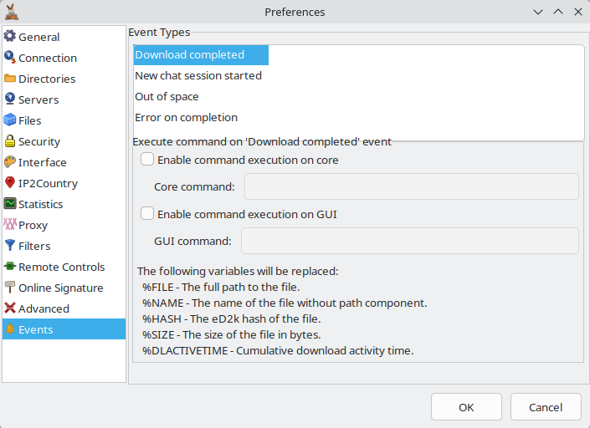Click the Proxy pink icon
The height and width of the screenshot is (428, 590).
(10, 225)
